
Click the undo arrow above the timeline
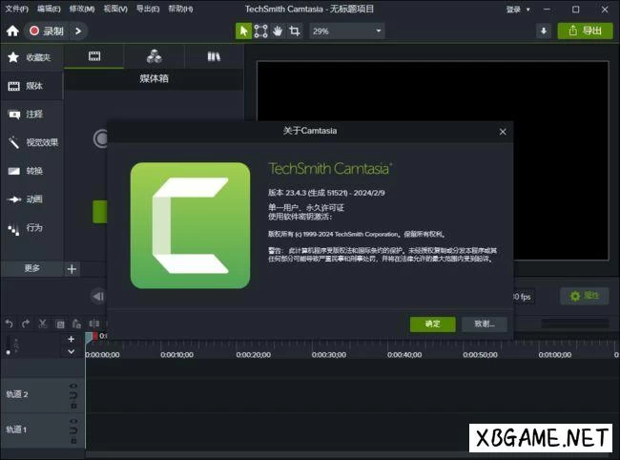pyautogui.click(x=9, y=324)
